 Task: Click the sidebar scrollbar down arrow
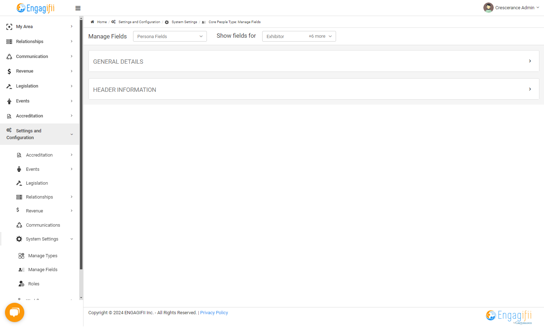[x=81, y=297]
